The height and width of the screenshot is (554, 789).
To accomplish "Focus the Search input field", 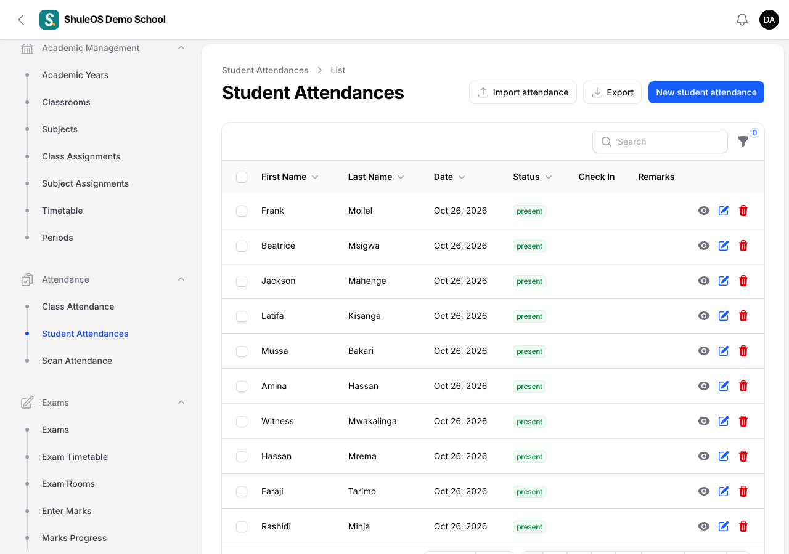I will coord(660,142).
